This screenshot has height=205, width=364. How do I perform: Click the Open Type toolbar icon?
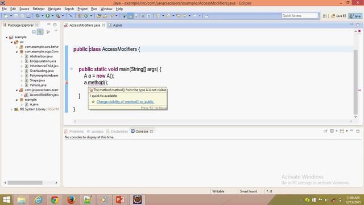pyautogui.click(x=98, y=16)
